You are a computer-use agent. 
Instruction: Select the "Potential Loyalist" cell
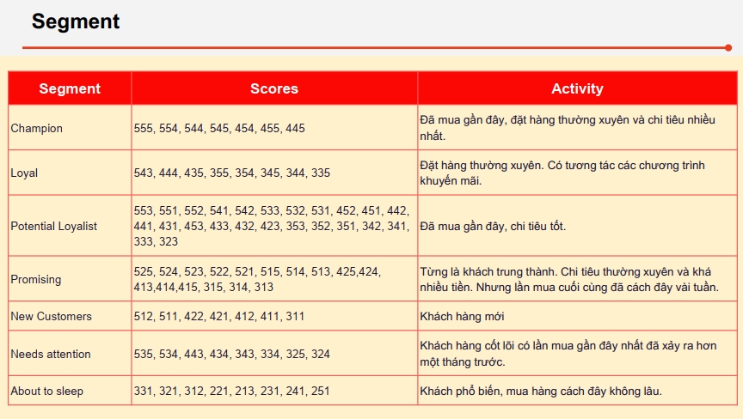pos(54,226)
